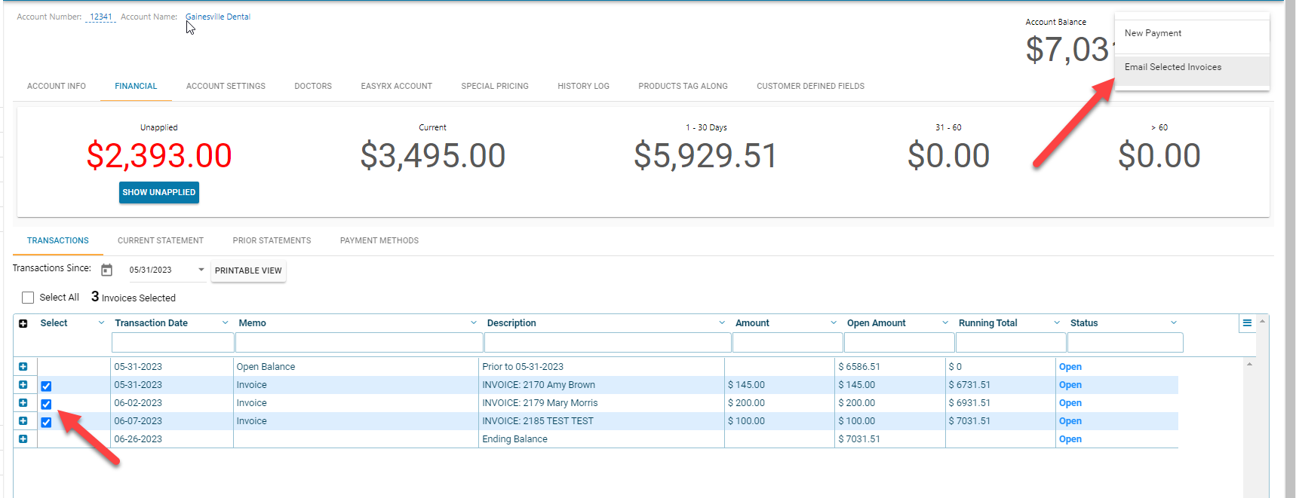Open the Current Statement sub-tab
The width and height of the screenshot is (1296, 498).
click(161, 241)
